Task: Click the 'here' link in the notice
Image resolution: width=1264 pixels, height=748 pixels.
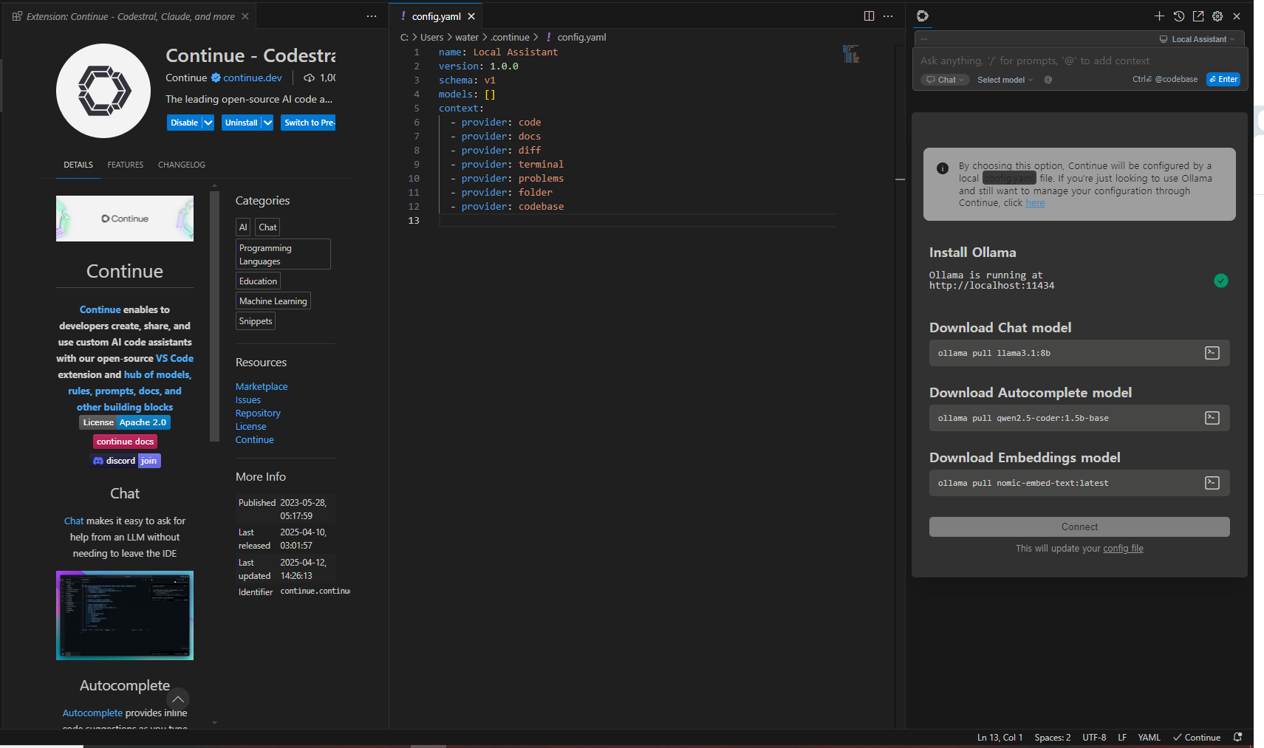Action: (x=1035, y=203)
